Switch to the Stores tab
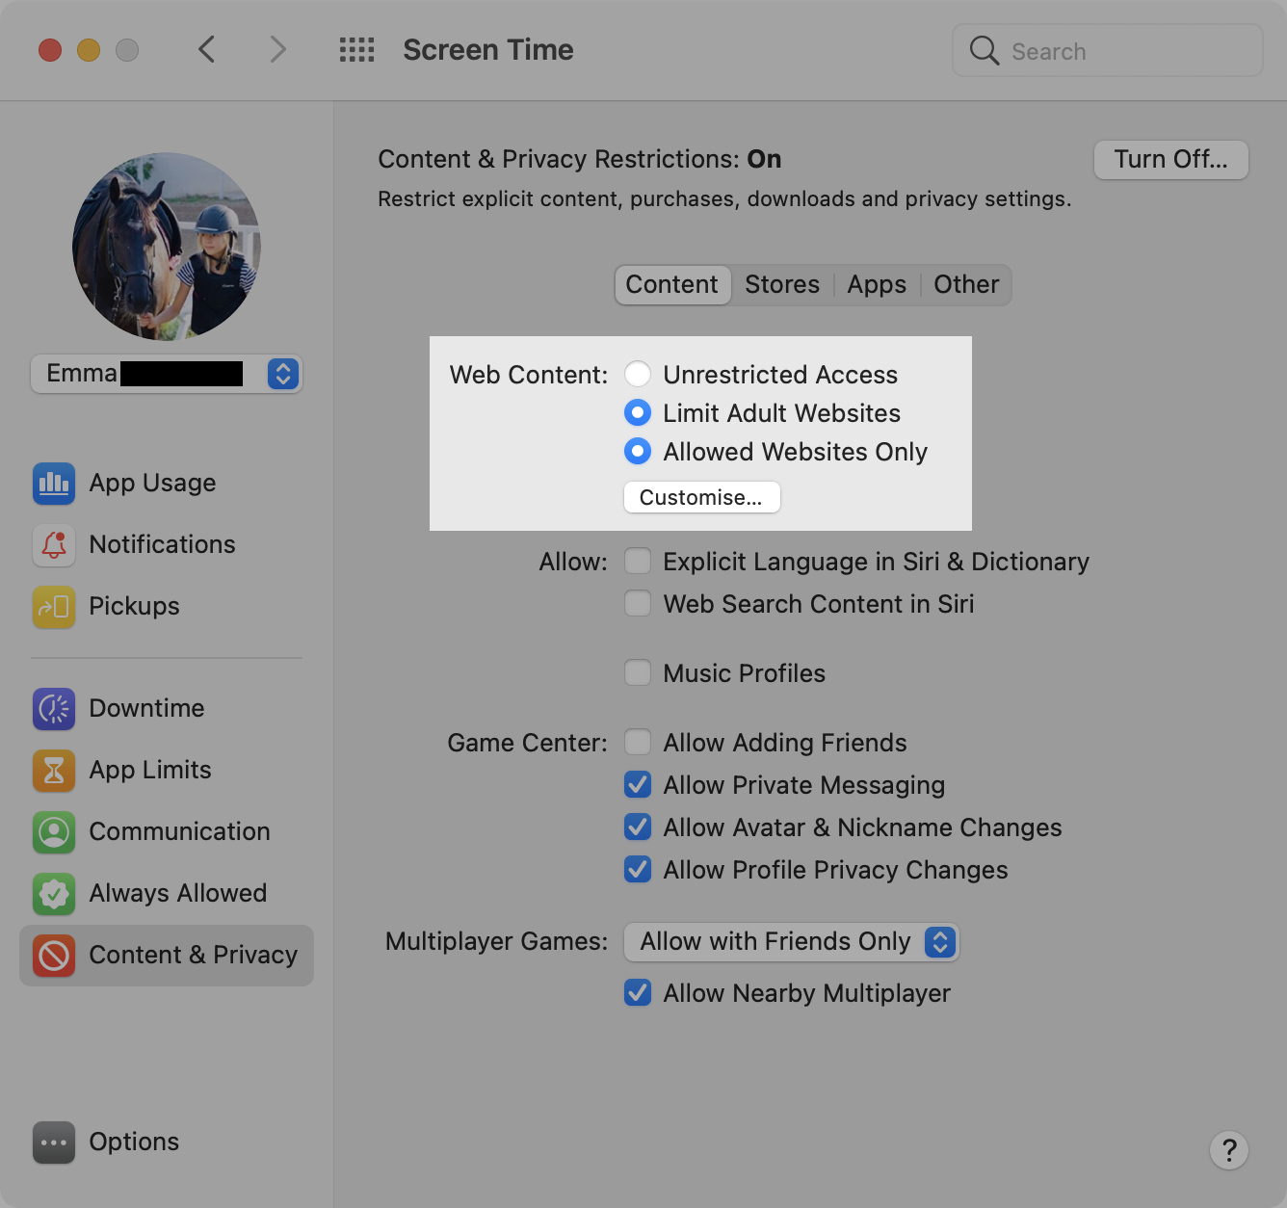 782,285
